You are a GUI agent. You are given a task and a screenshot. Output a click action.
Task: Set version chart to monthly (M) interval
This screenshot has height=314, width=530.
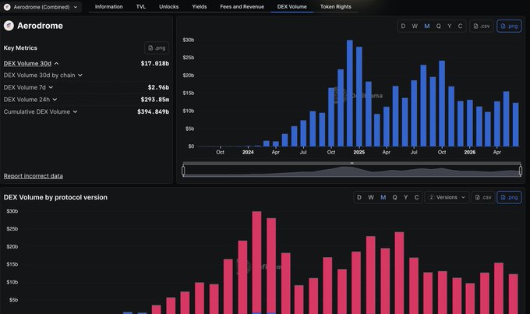(x=383, y=197)
